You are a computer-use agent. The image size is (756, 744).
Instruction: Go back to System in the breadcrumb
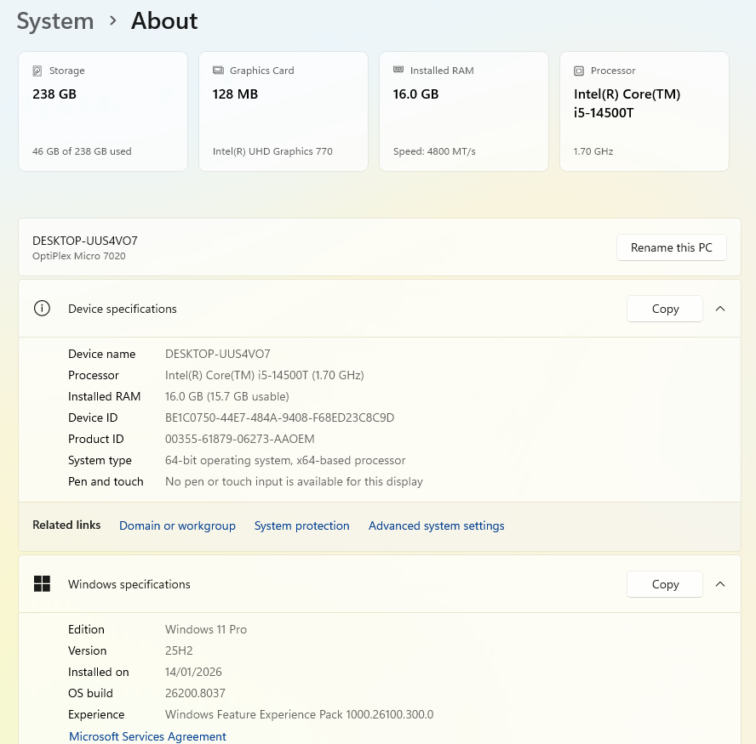[55, 21]
